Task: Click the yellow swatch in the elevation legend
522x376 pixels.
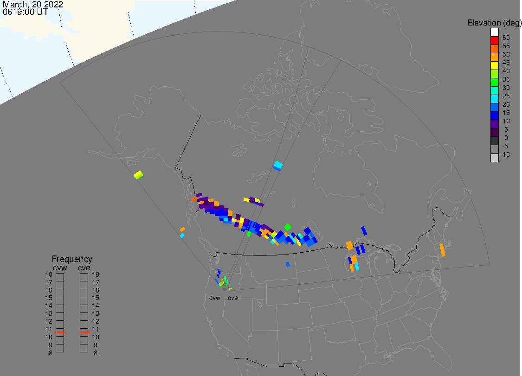Action: pyautogui.click(x=495, y=66)
